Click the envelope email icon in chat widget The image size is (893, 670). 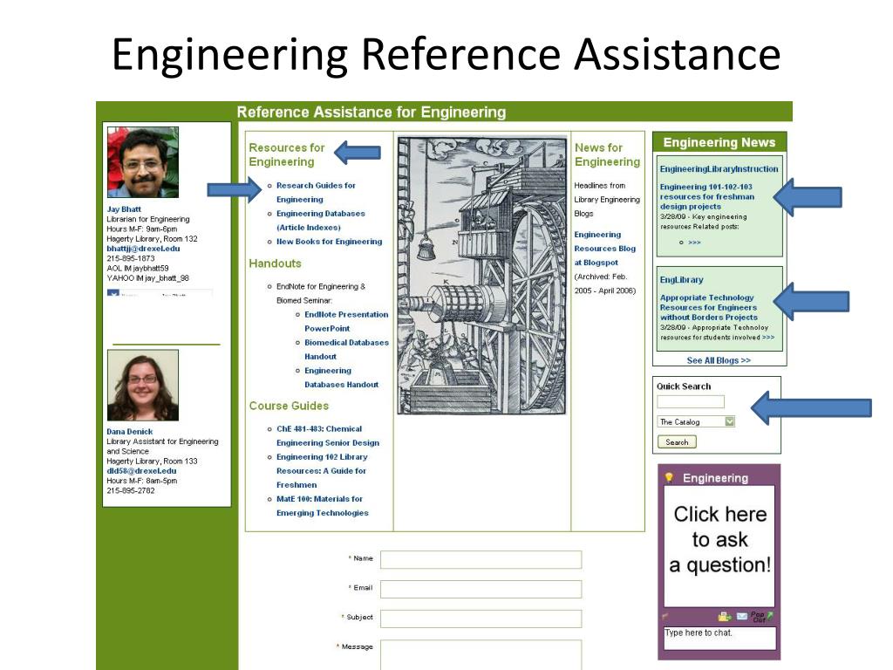pyautogui.click(x=741, y=616)
